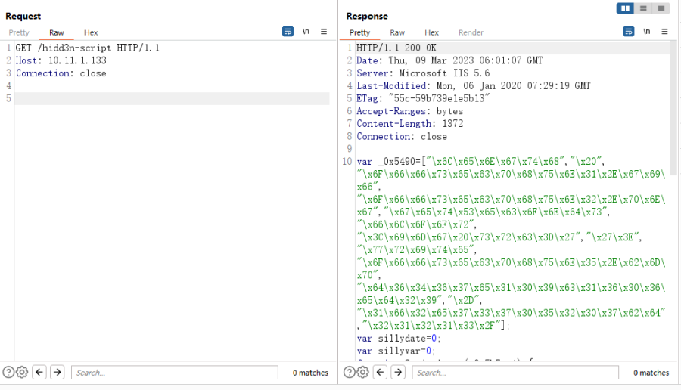Click the empty line 5 in Request editor
The width and height of the screenshot is (681, 390).
[172, 98]
